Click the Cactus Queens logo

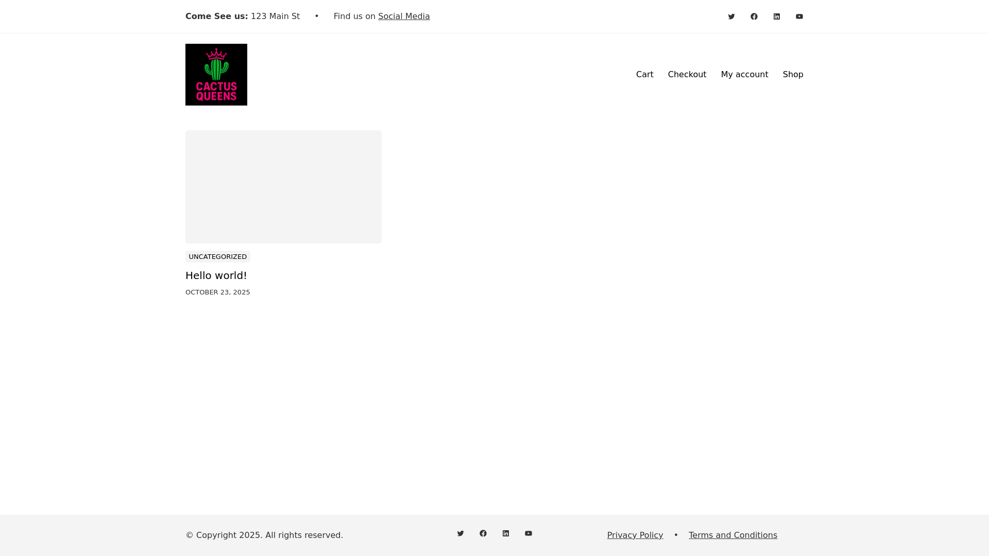216,75
